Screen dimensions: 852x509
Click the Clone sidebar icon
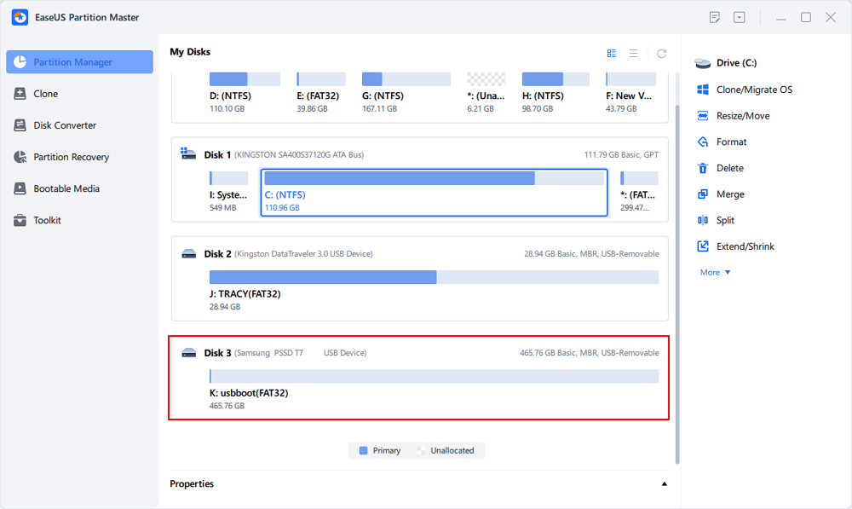20,94
